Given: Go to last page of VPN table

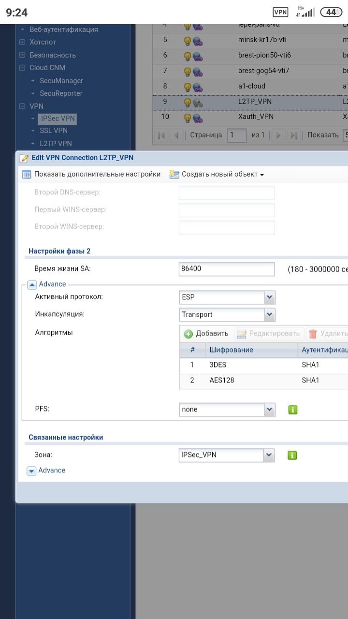Looking at the screenshot, I should click(293, 135).
